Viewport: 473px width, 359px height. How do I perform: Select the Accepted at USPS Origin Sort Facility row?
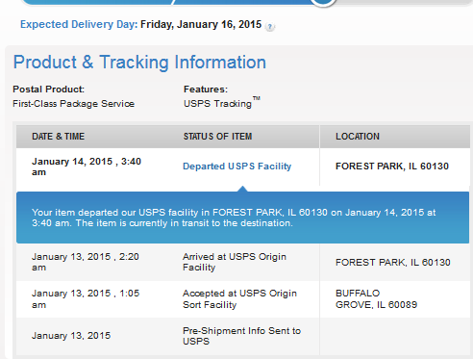coord(242,299)
